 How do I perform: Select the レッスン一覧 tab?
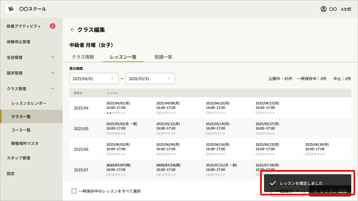123,57
